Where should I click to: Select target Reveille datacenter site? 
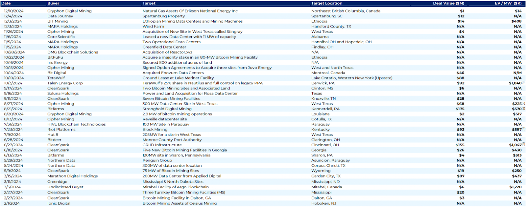[165, 119]
